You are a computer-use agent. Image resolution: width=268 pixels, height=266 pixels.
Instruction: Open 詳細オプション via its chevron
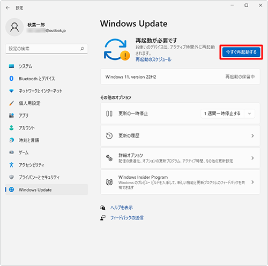tap(252, 158)
